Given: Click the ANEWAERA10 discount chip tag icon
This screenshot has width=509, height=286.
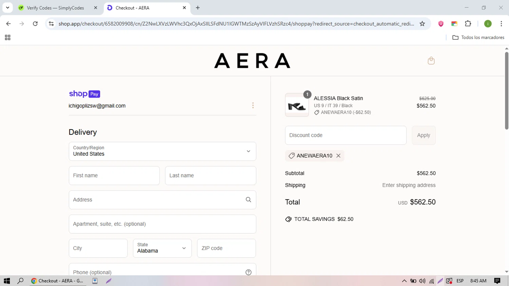Looking at the screenshot, I should (x=291, y=156).
